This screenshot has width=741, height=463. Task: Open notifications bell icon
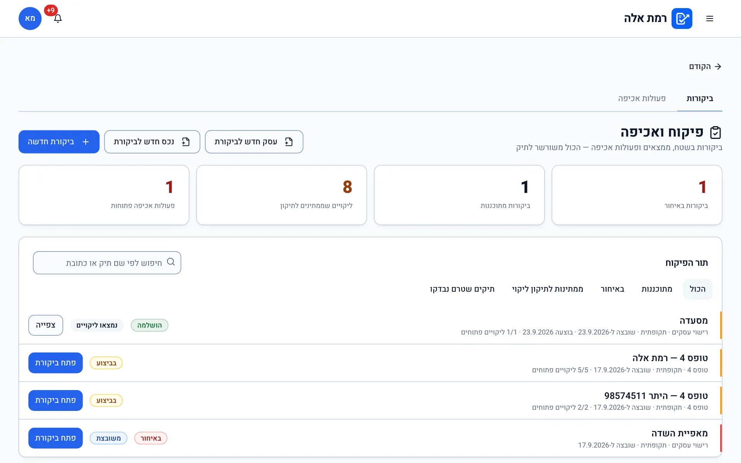tap(58, 19)
